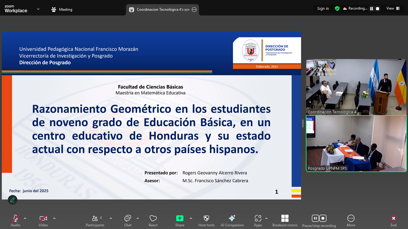The width and height of the screenshot is (408, 229).
Task: Open Host tools shield
Action: pos(206,221)
